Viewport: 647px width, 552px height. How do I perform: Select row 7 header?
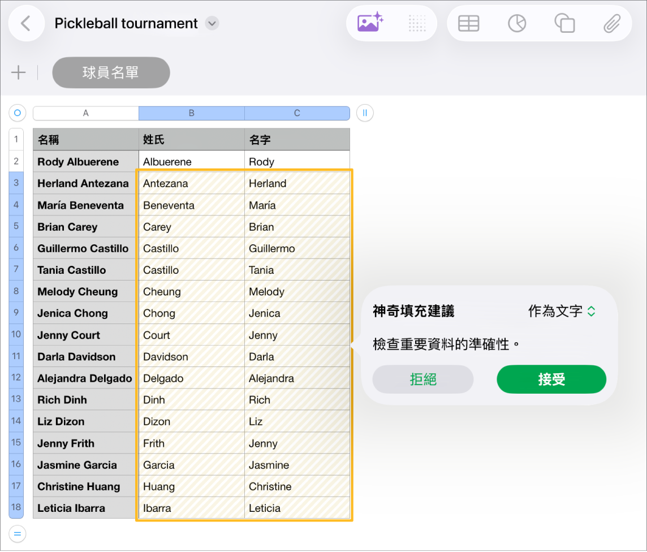pyautogui.click(x=16, y=270)
